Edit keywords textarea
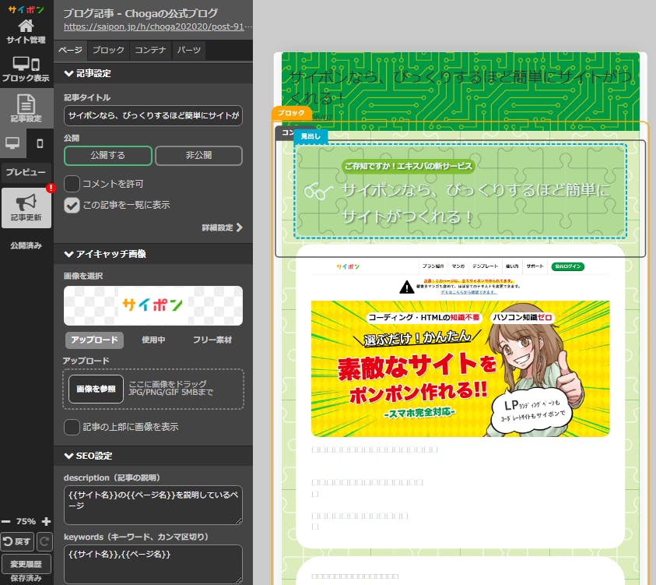Image resolution: width=656 pixels, height=585 pixels. (x=153, y=564)
